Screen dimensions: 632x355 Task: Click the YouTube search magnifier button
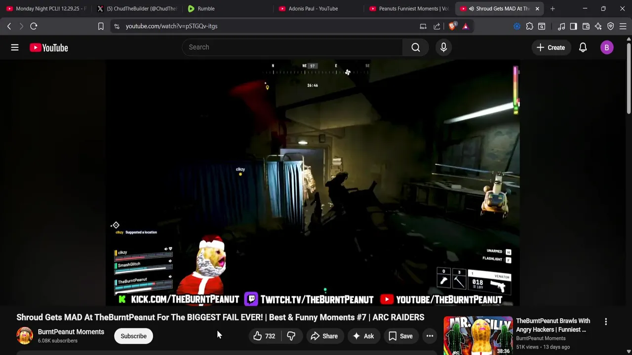[x=416, y=47]
